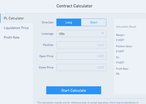Switch to the Liquidation Price tab
Image resolution: width=146 pixels, height=104 pixels.
pos(16,28)
